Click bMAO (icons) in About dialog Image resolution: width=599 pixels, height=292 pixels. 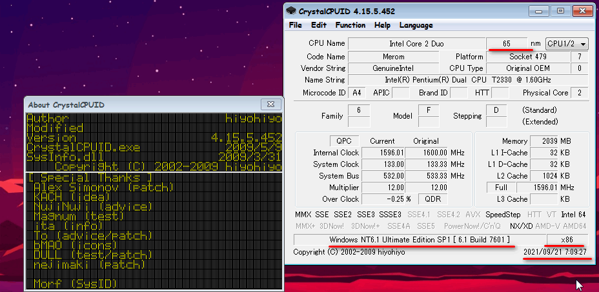[x=75, y=245]
